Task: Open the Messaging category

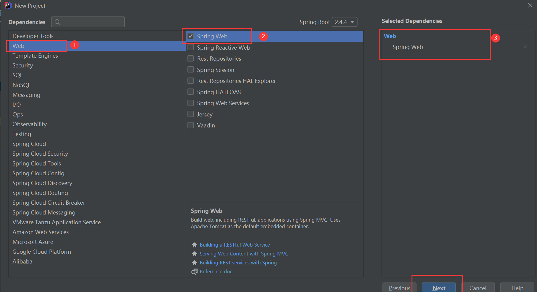Action: [x=97, y=95]
